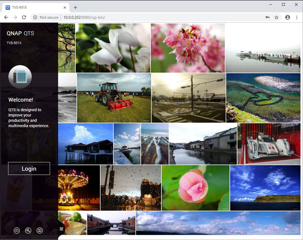Open the Chrome profile avatar

287,17
